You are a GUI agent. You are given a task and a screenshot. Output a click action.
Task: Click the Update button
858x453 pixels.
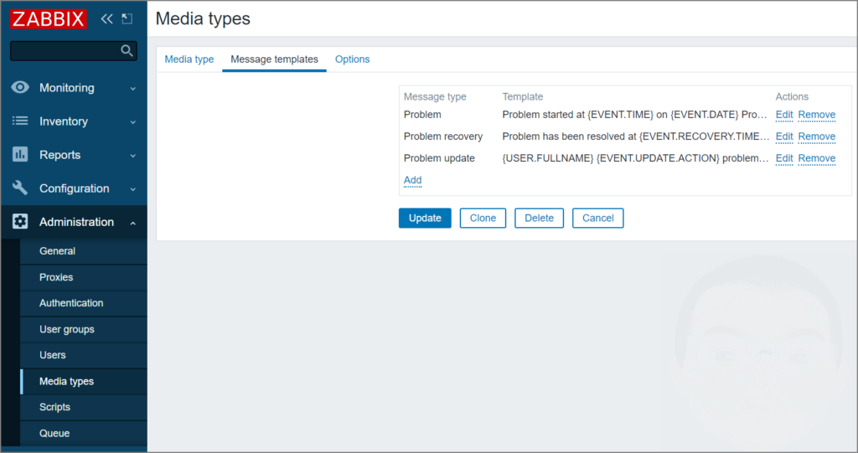click(425, 218)
